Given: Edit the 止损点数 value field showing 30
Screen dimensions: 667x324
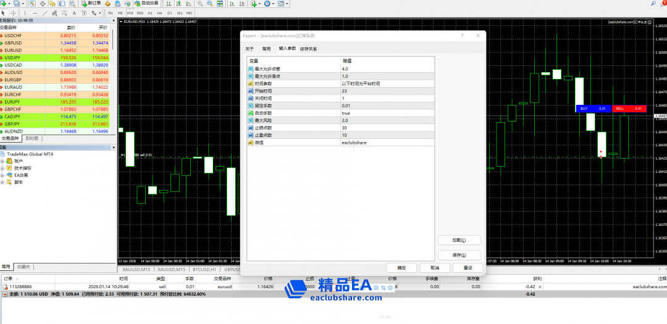Looking at the screenshot, I should point(387,128).
